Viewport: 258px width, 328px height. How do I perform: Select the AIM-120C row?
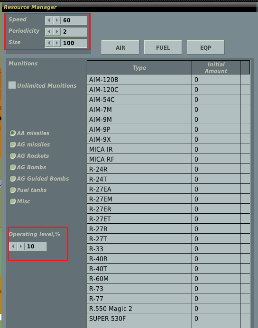pos(168,90)
